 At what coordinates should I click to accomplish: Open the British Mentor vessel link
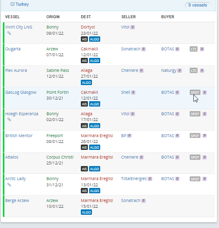19,135
